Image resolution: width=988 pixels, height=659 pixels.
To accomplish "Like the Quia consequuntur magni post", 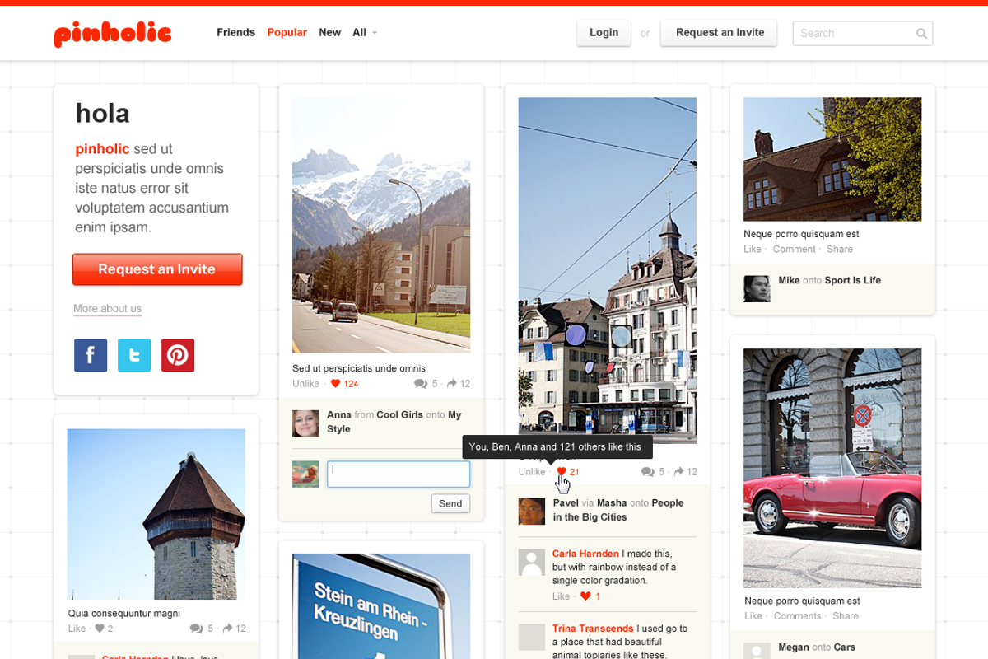I will [x=77, y=629].
